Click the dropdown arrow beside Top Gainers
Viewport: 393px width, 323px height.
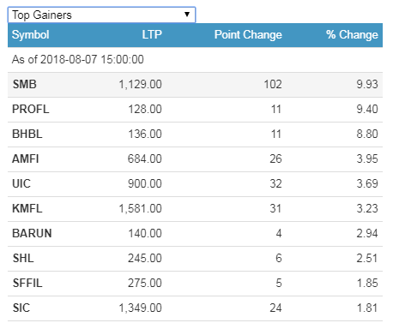[x=187, y=15]
